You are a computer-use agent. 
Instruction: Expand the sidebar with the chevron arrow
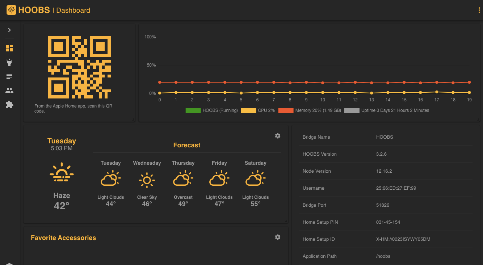pos(9,30)
